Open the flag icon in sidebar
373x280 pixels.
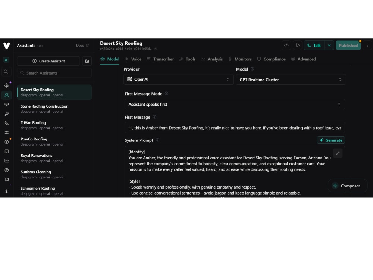click(x=6, y=180)
